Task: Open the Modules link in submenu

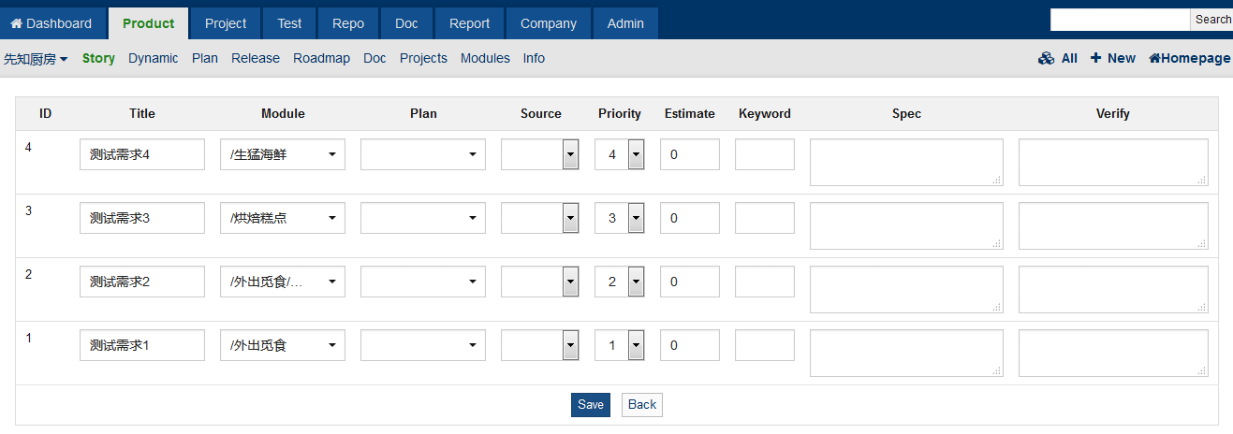Action: click(485, 58)
